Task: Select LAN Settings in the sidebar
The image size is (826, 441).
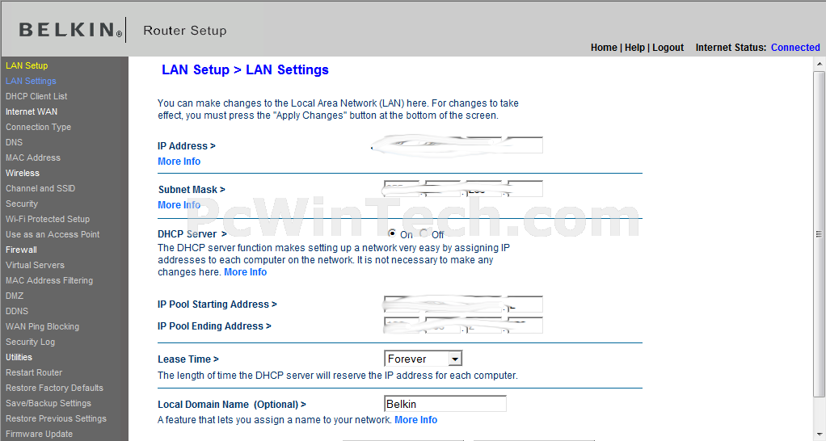Action: coord(31,81)
